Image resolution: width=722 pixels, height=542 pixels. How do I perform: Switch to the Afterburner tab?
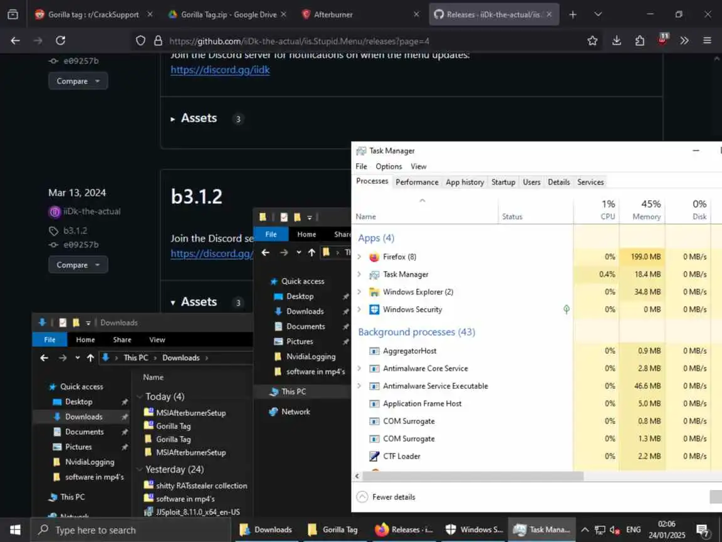tap(360, 15)
